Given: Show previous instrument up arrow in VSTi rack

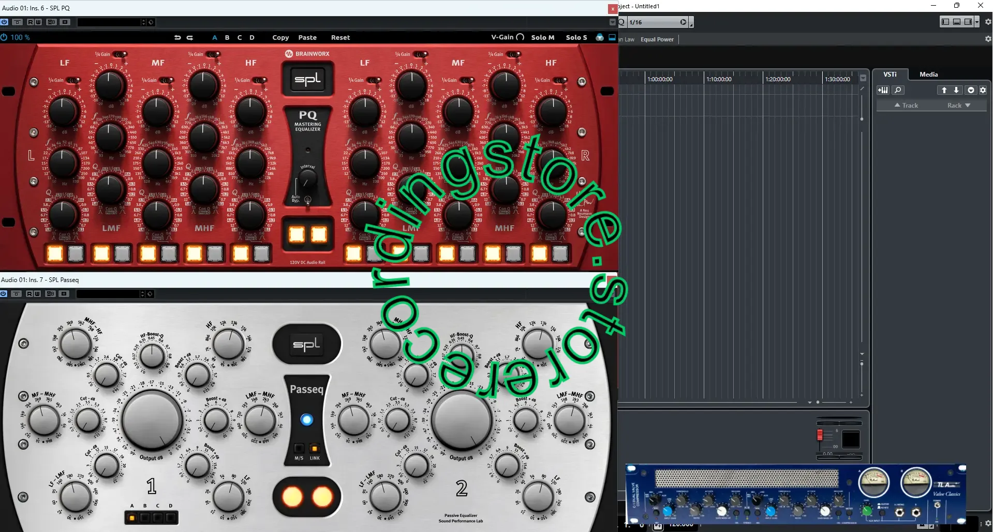Looking at the screenshot, I should pyautogui.click(x=944, y=90).
